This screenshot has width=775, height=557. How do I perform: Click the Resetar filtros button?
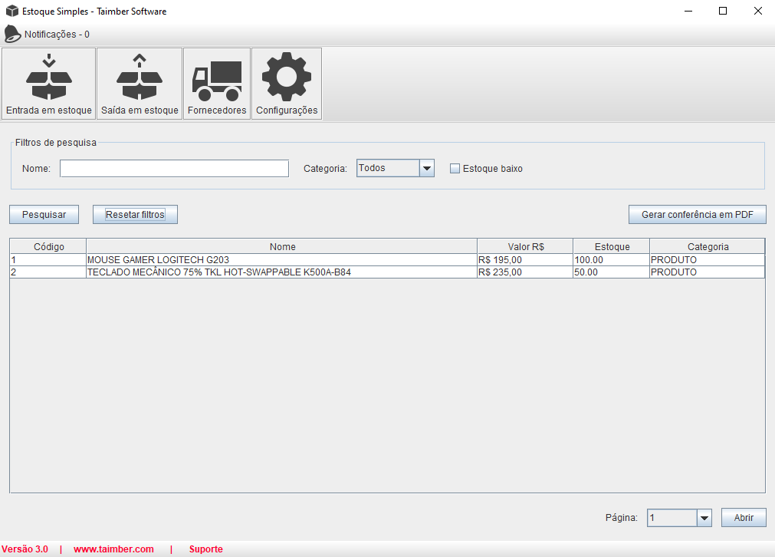click(x=135, y=215)
